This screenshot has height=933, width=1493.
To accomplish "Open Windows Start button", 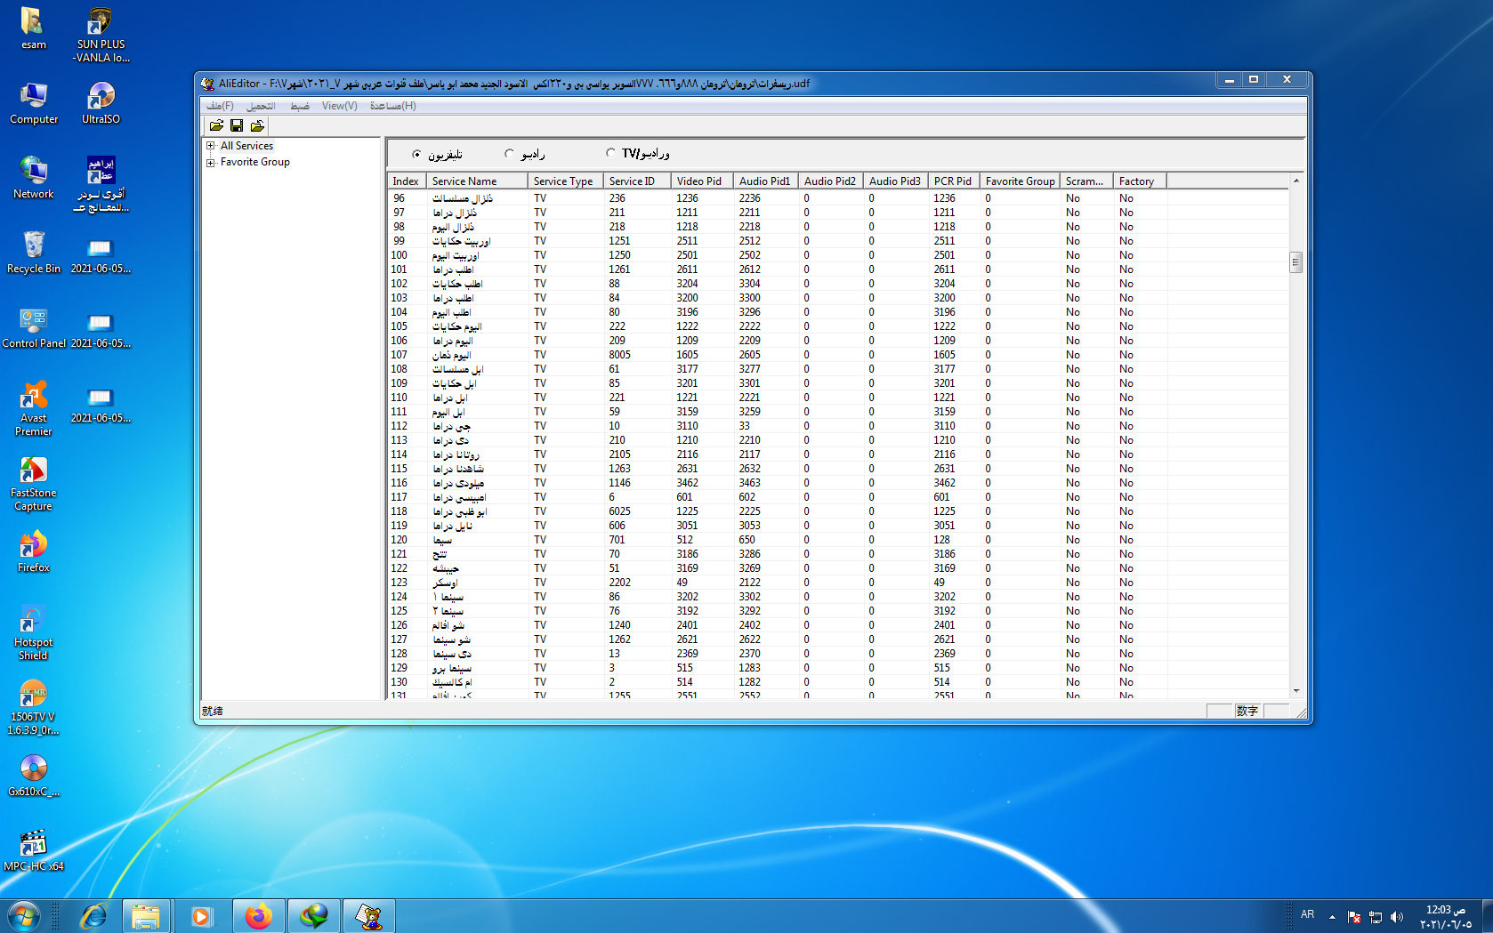I will pyautogui.click(x=24, y=916).
